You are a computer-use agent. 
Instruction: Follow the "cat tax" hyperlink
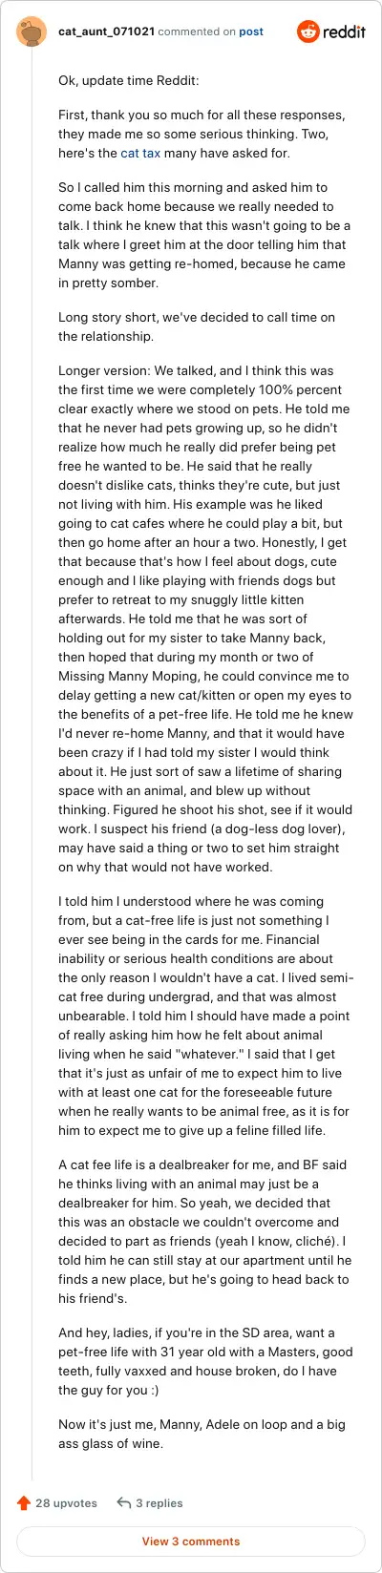tap(140, 153)
